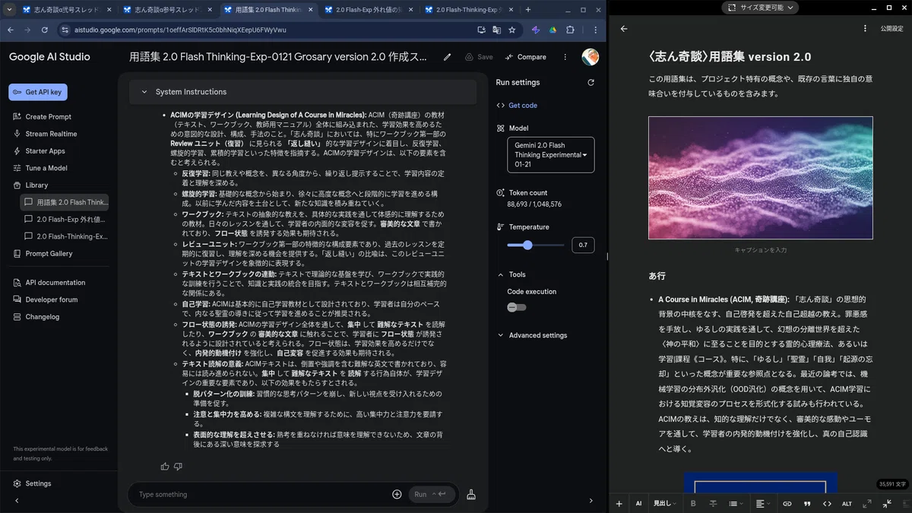Collapse the left sidebar with the chevron
This screenshot has width=912, height=513.
click(x=17, y=501)
